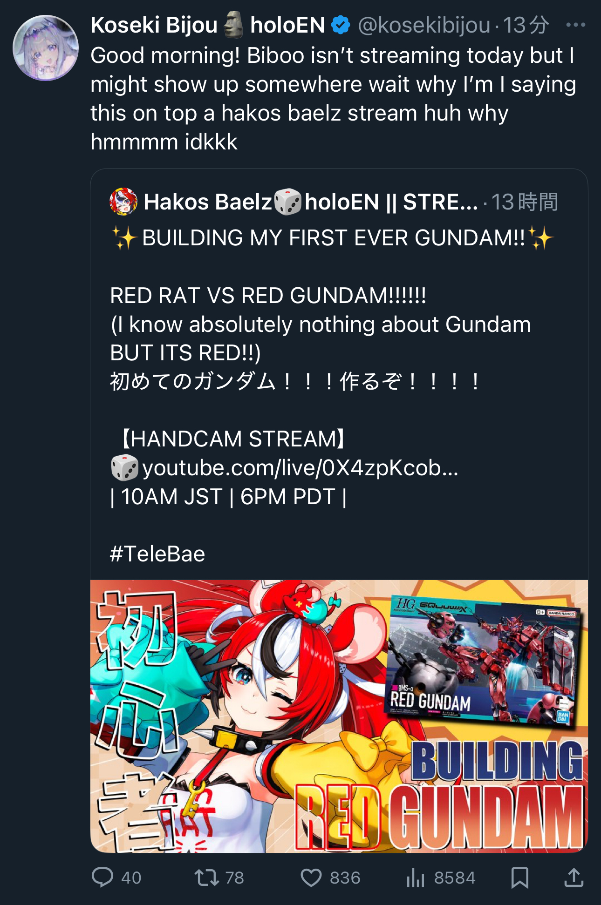The height and width of the screenshot is (905, 601).
Task: Open the share upload icon
Action: coord(574,878)
